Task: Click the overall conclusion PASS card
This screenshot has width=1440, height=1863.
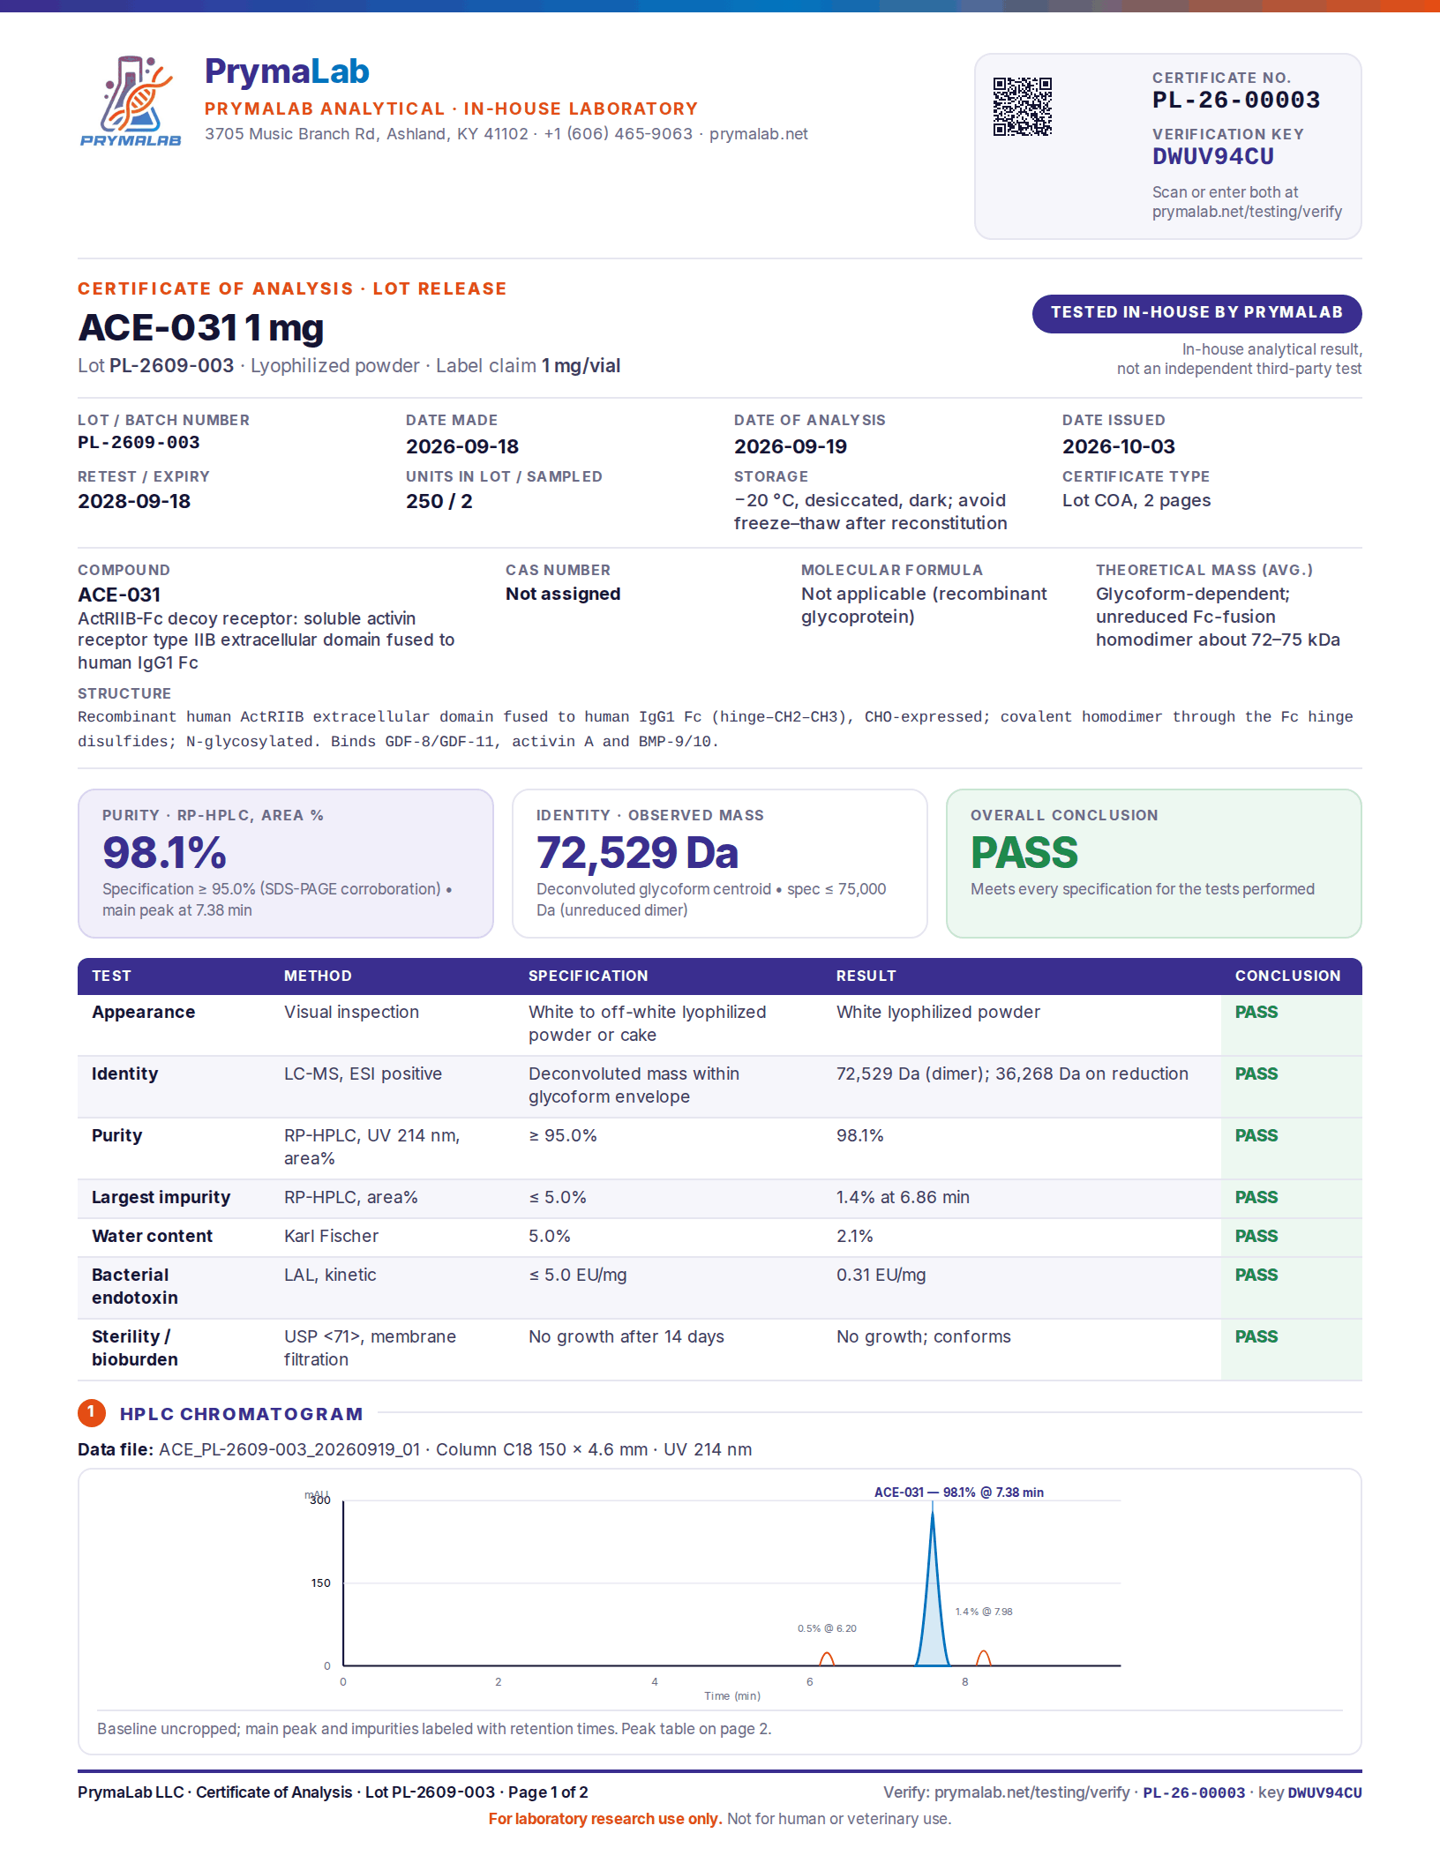Action: click(1154, 864)
